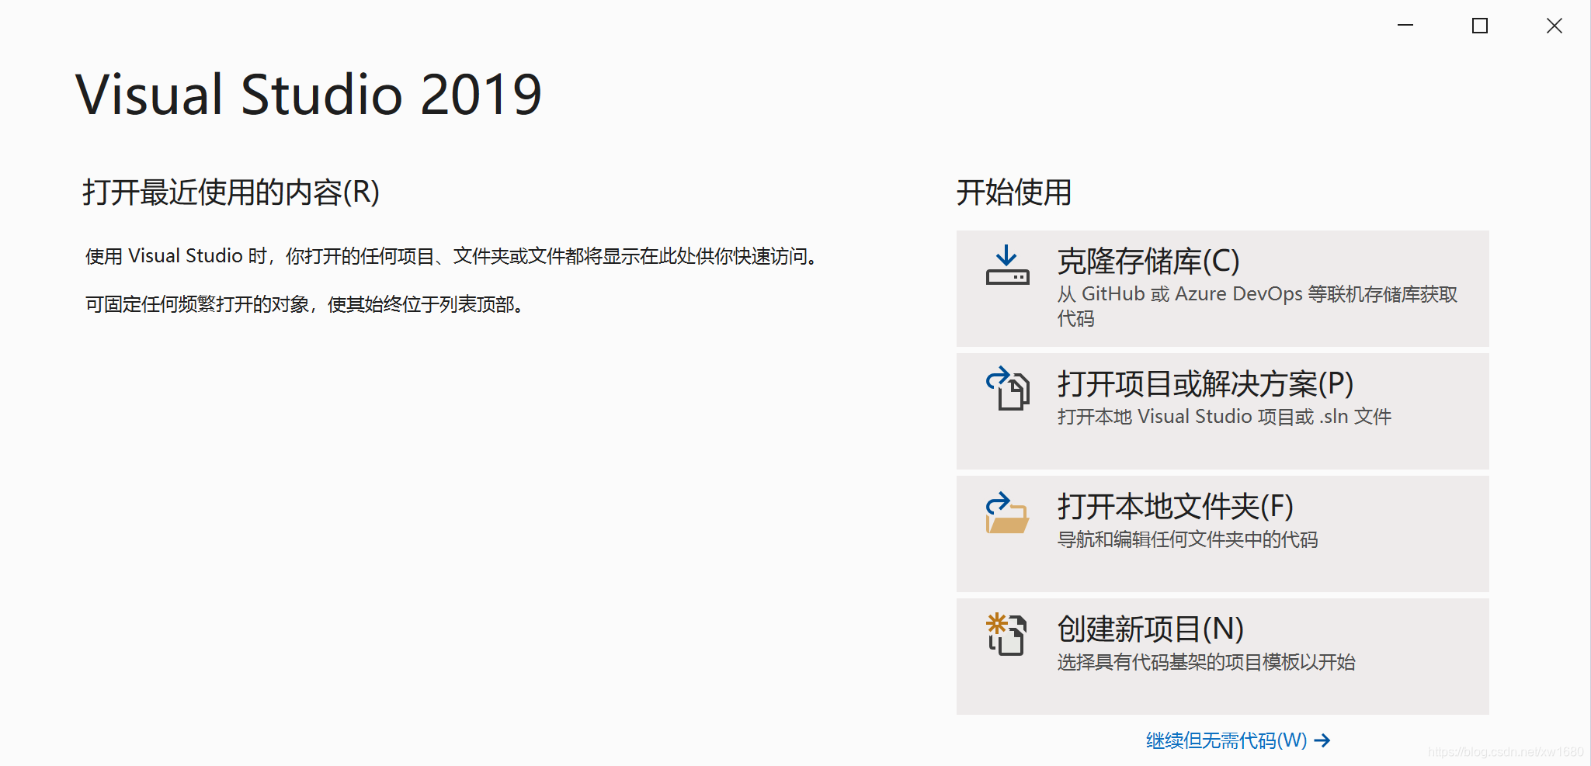Start the 创建新项目(N) title
Screen dimensions: 1591x766
click(x=1151, y=629)
